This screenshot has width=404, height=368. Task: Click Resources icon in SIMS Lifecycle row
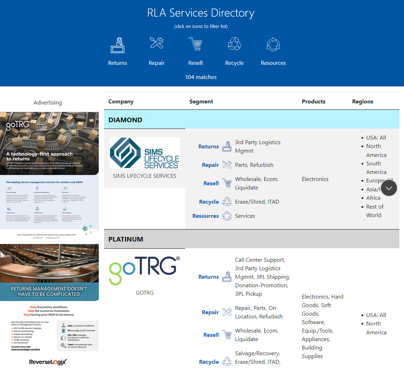227,216
